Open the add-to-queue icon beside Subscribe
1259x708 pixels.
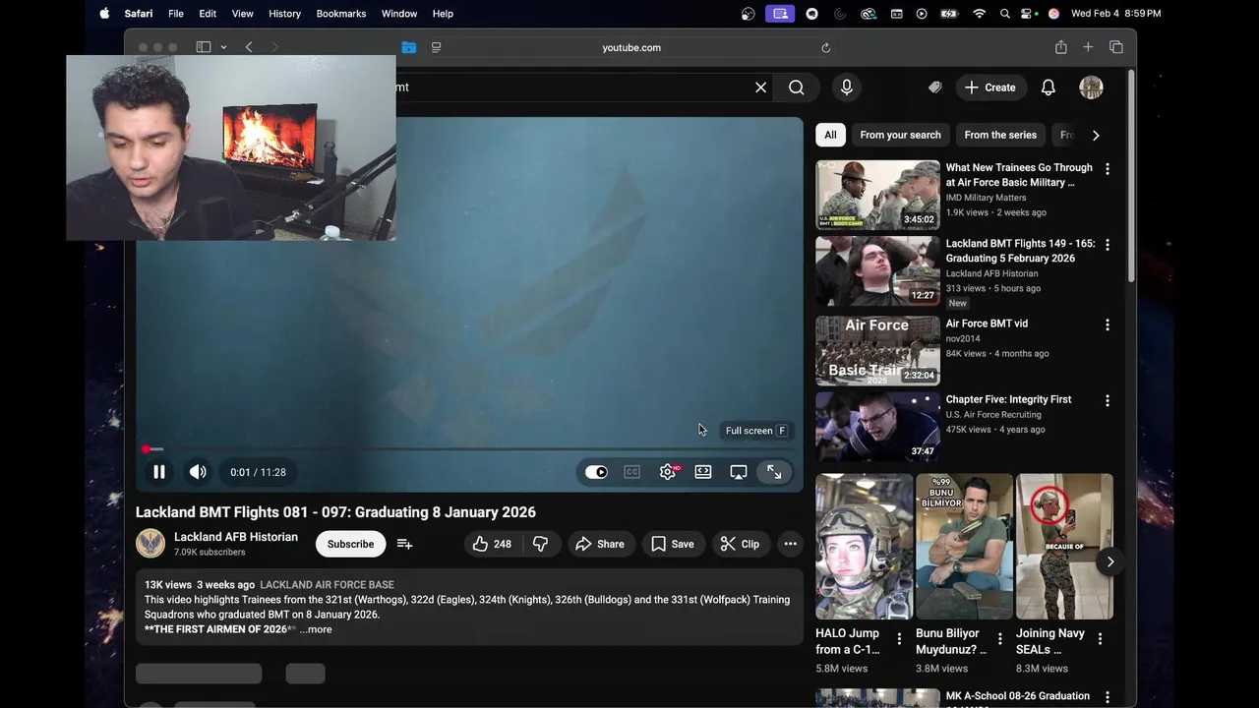(x=404, y=544)
